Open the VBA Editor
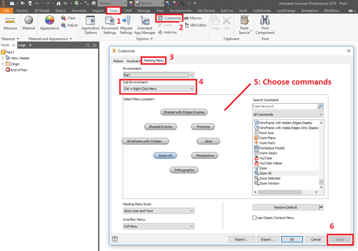The width and height of the screenshot is (358, 251). (196, 25)
